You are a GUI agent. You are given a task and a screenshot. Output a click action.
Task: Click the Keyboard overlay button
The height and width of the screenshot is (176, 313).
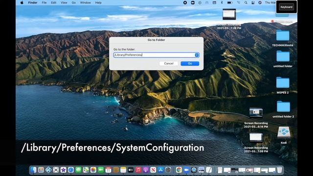coord(287,7)
